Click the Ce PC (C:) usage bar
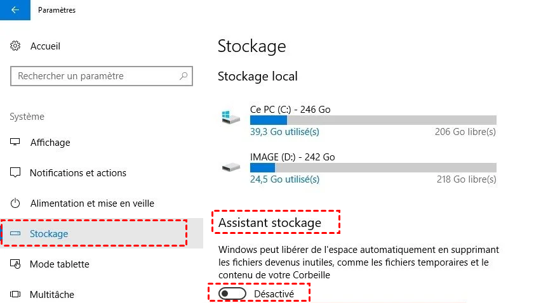541x303 pixels. pyautogui.click(x=373, y=120)
